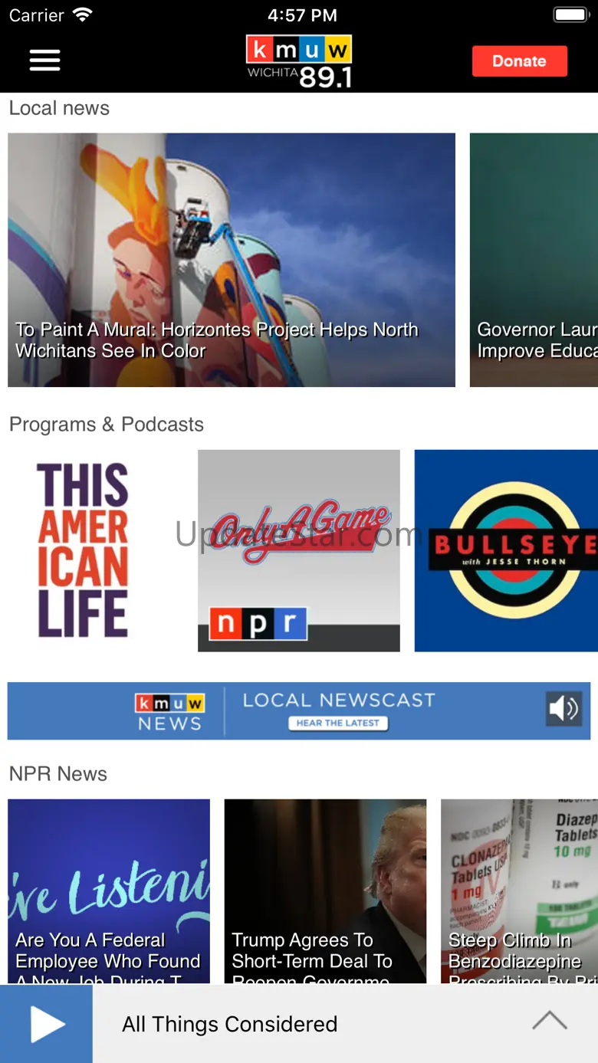
Task: Open the Benzodiazepine prescribing story
Action: pyautogui.click(x=519, y=891)
